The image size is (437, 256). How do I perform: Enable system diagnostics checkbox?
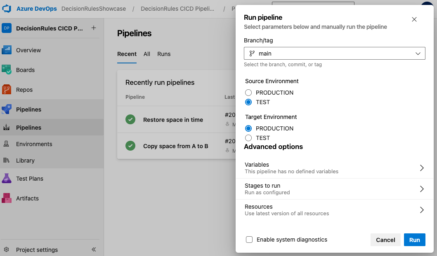coord(249,240)
